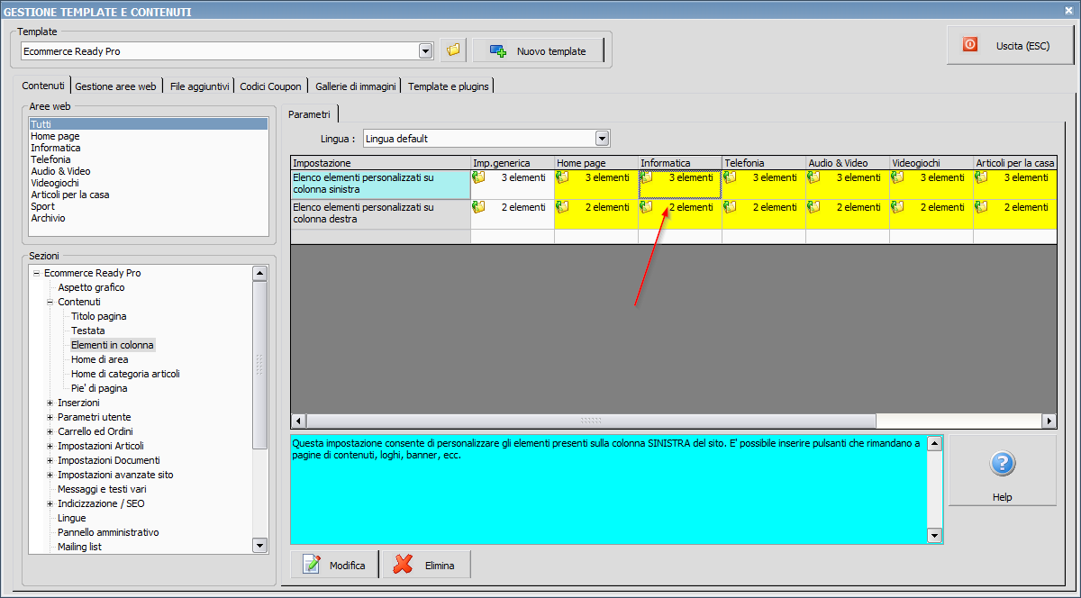Image resolution: width=1081 pixels, height=598 pixels.
Task: Select Pie' di pagina tree item
Action: 99,388
